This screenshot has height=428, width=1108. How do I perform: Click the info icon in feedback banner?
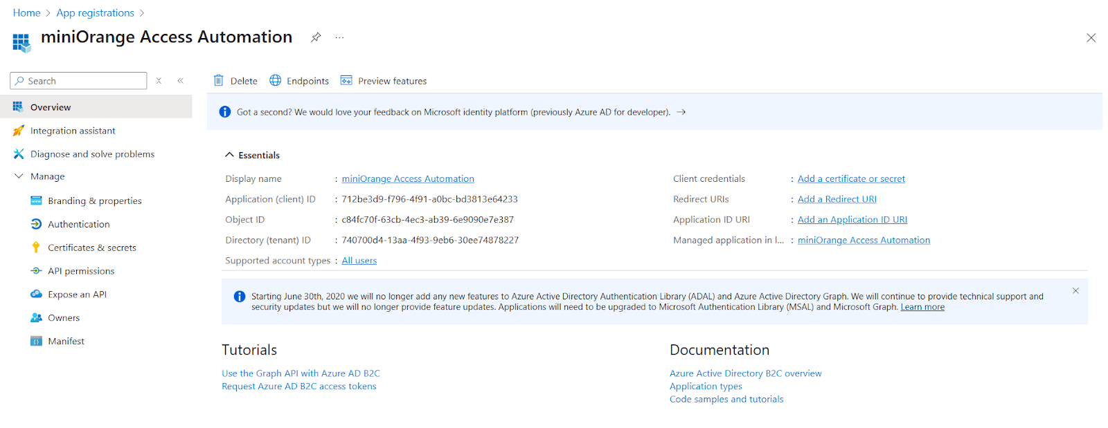[x=225, y=112]
